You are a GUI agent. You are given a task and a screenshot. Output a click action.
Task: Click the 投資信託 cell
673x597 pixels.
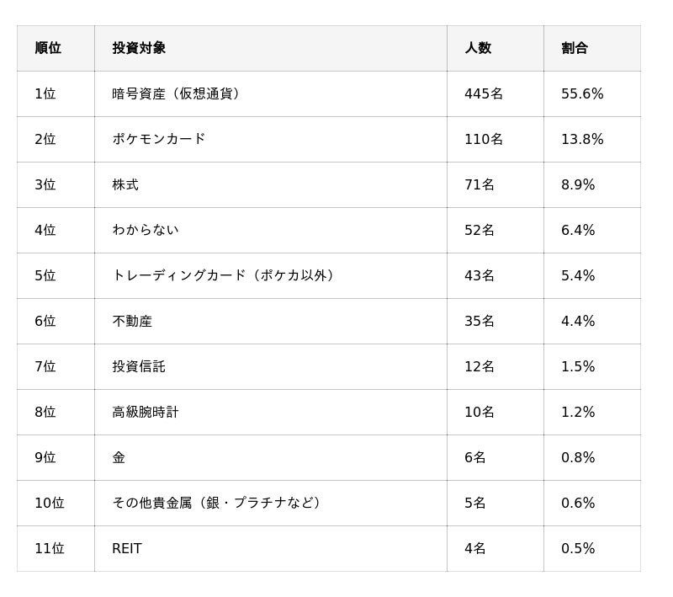(x=139, y=366)
